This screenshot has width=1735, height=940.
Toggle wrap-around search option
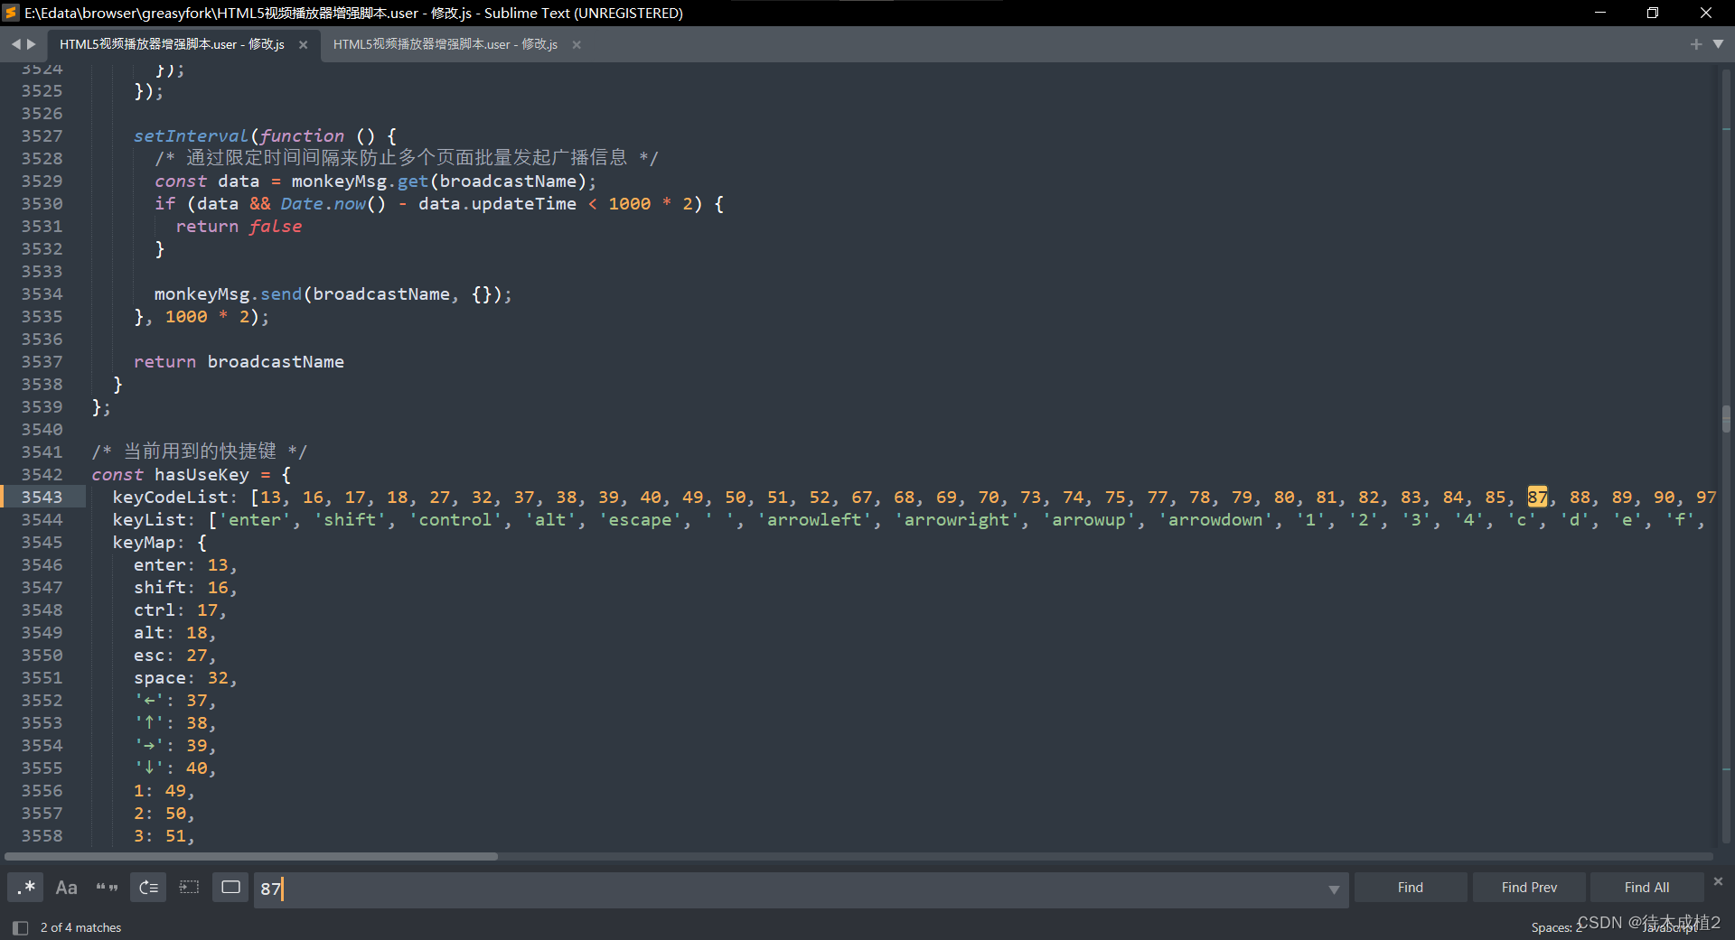click(x=148, y=888)
